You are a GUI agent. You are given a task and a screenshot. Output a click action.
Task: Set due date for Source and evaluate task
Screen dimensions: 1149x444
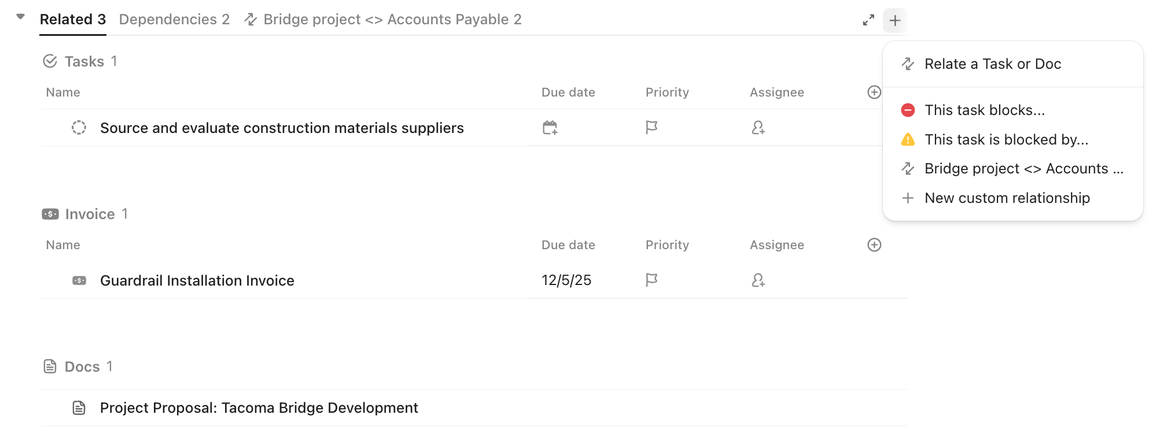[x=550, y=128]
